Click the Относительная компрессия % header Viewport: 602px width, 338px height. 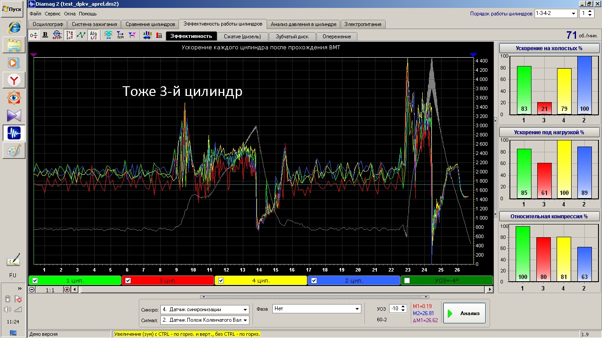click(x=549, y=216)
